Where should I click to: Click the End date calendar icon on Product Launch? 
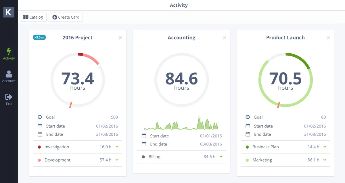point(248,134)
